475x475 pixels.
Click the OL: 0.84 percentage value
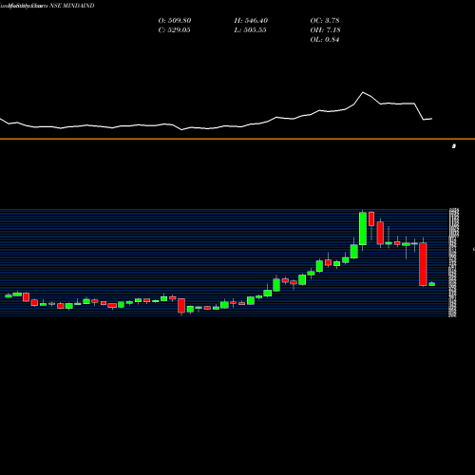tap(325, 40)
